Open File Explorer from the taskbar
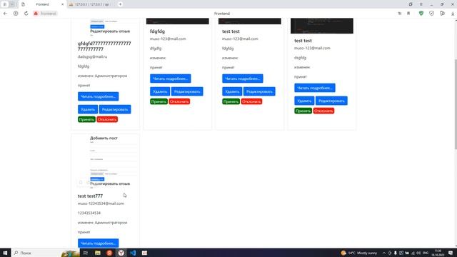 point(98,253)
